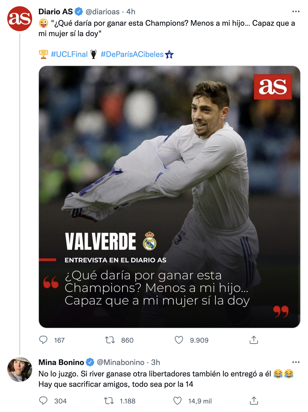Open the #DeParísACibeles hashtag
This screenshot has width=308, height=412.
coord(132,54)
